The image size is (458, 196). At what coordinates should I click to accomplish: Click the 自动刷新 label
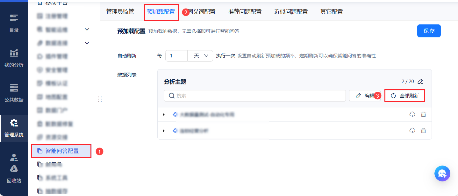click(127, 56)
